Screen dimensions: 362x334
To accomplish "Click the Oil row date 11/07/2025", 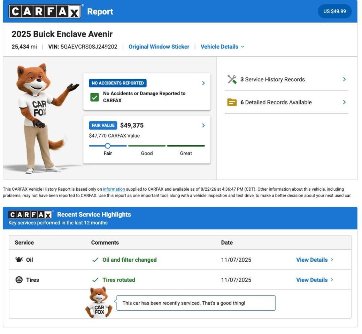I will pyautogui.click(x=236, y=260).
